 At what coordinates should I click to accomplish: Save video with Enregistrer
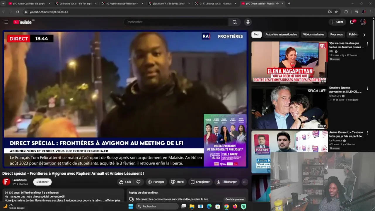tap(200, 182)
